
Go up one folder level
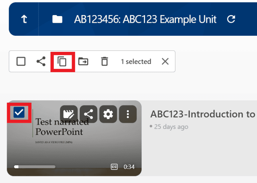pyautogui.click(x=24, y=19)
